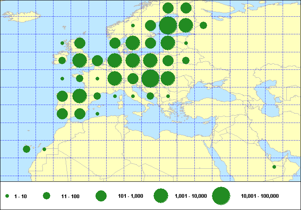Click the 101 - 1,000 legend circle

coord(101,196)
